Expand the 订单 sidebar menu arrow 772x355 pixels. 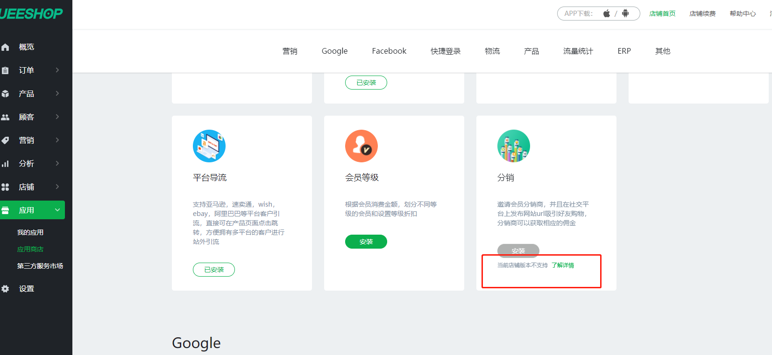57,70
